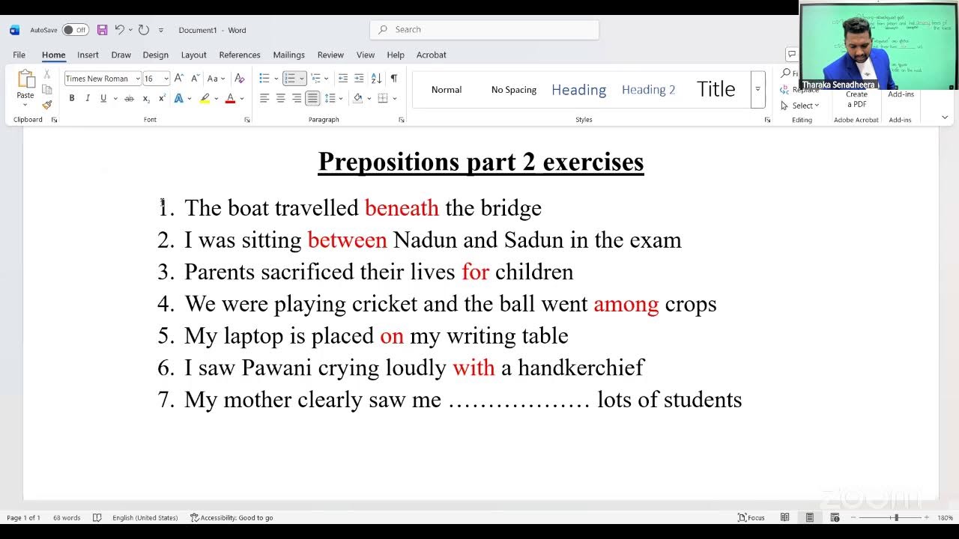
Task: Click the Undo arrow icon
Action: (x=119, y=30)
